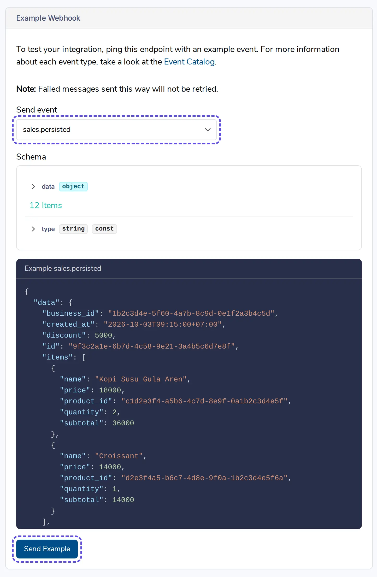The width and height of the screenshot is (377, 577).
Task: Click the subtotal value 36000
Action: tap(123, 423)
